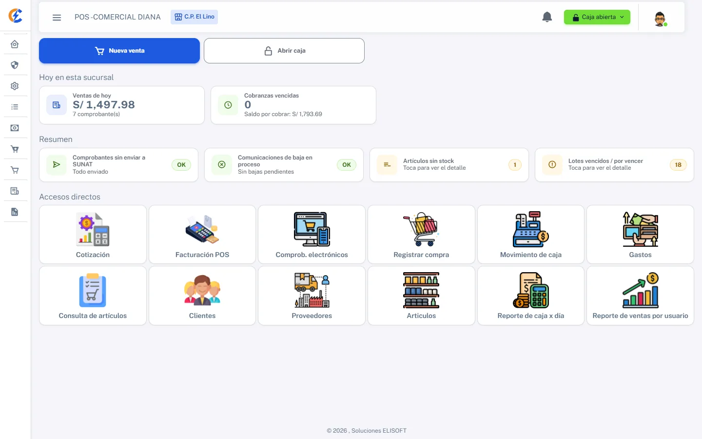The image size is (702, 439).
Task: Open the Consulta de artículos shortcut
Action: 93,296
